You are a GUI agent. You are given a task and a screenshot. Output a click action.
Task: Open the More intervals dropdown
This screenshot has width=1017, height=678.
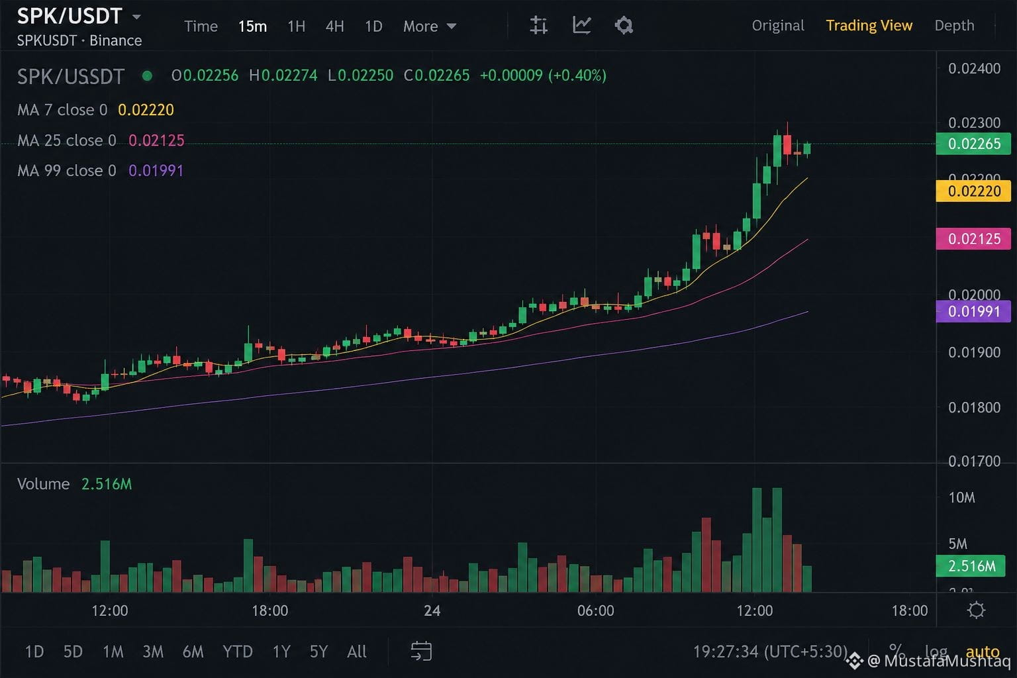[x=430, y=26]
